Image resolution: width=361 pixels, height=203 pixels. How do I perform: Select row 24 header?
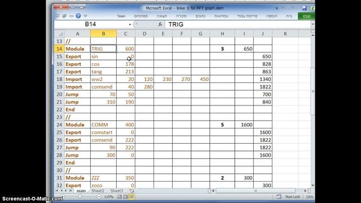click(59, 125)
